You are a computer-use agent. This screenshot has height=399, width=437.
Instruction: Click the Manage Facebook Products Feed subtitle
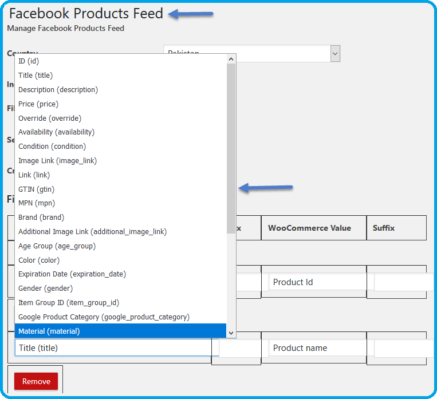coord(65,29)
